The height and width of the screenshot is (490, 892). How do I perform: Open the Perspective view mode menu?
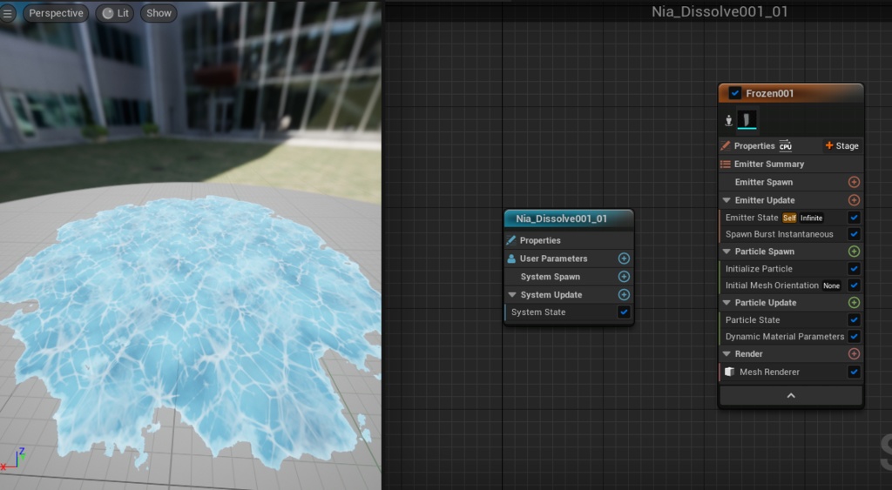tap(56, 13)
